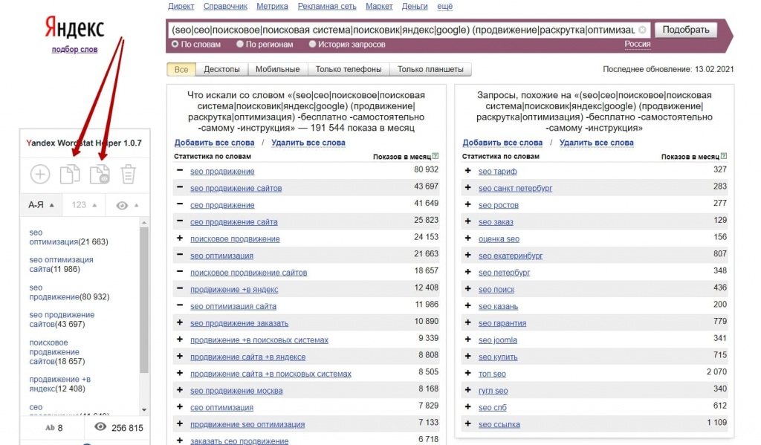The height and width of the screenshot is (445, 761).
Task: Open the help icon beside left "Показов в месяц"
Action: [435, 157]
